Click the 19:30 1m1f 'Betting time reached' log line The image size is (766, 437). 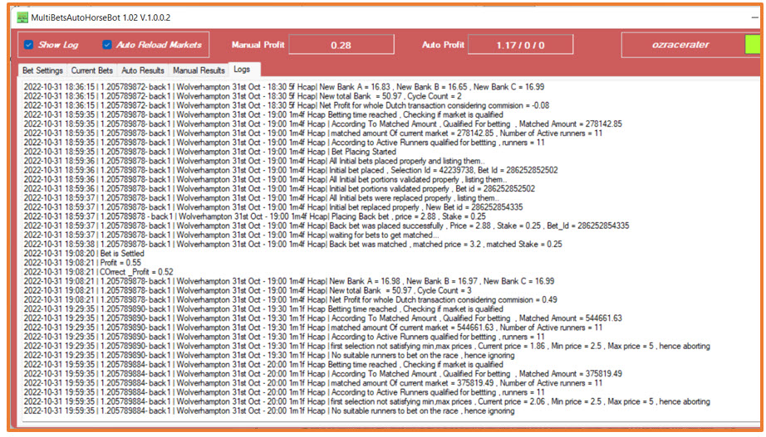coord(263,308)
